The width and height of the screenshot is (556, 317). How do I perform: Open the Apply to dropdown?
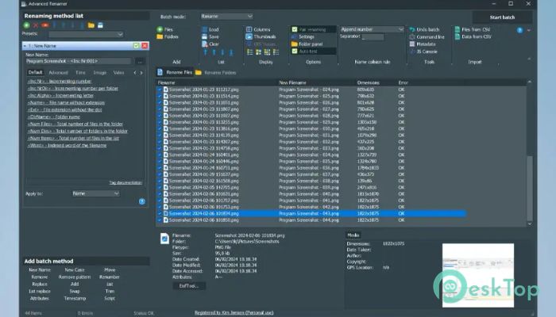[x=96, y=193]
